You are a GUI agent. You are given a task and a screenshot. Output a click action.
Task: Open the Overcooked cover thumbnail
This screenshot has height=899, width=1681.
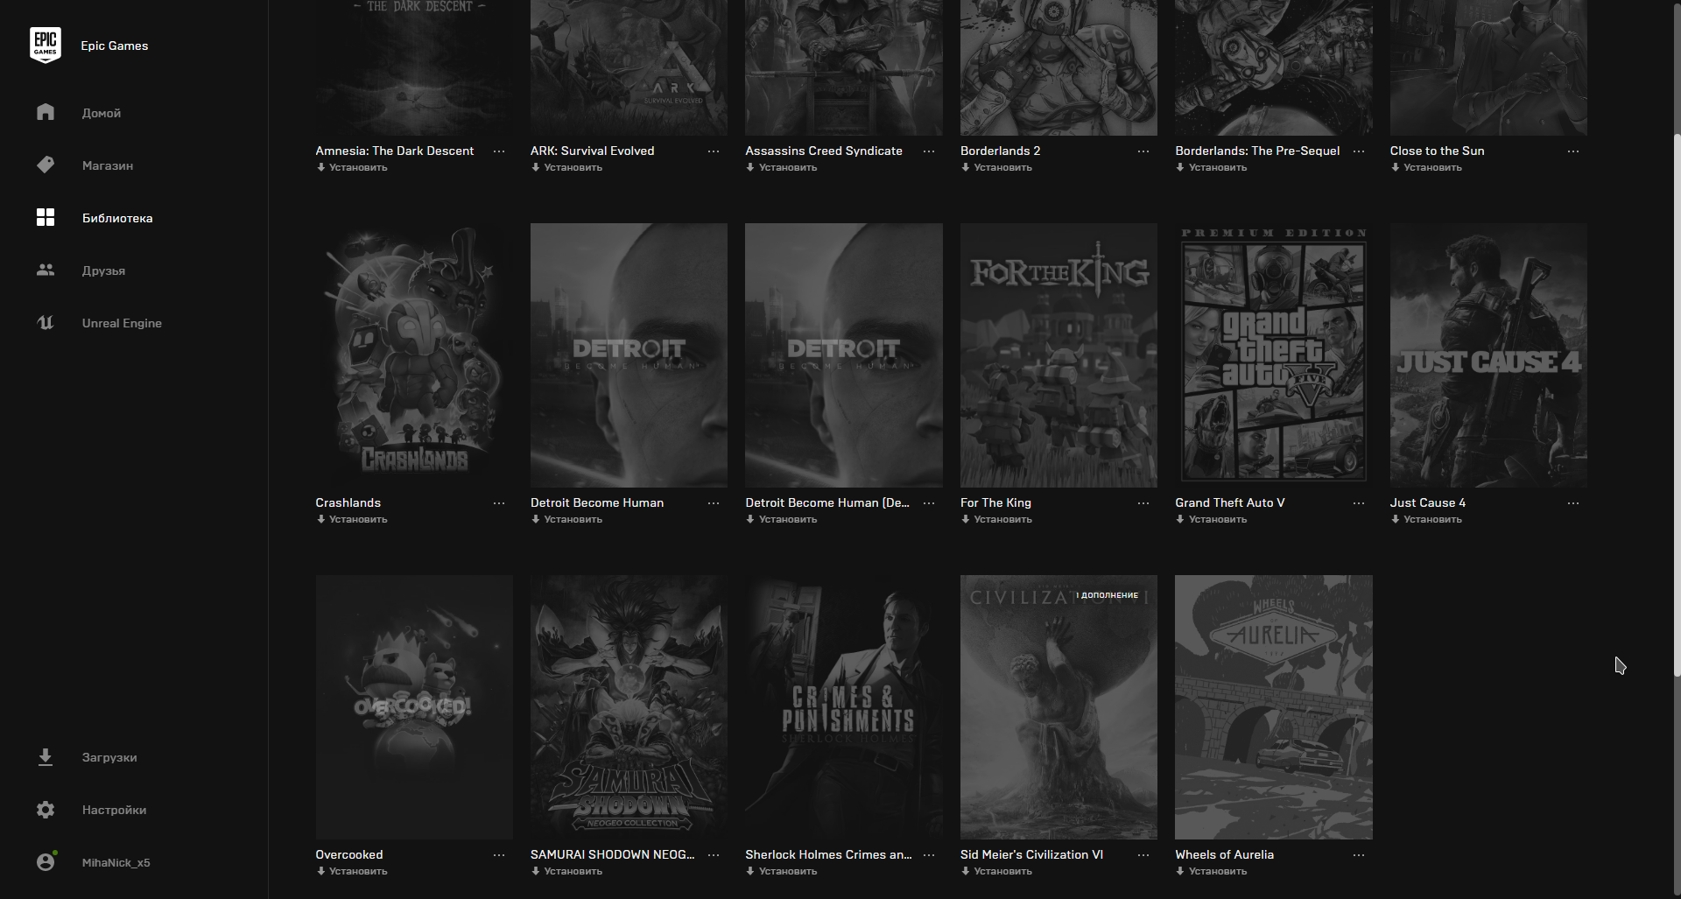(414, 706)
